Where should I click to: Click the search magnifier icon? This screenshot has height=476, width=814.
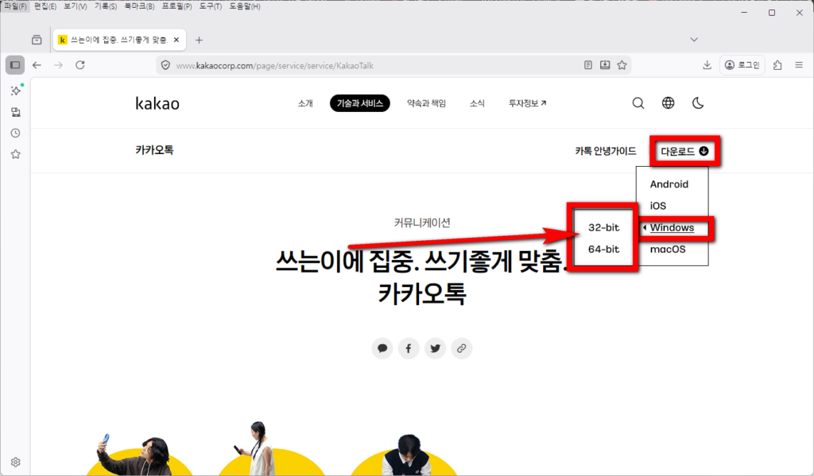638,103
